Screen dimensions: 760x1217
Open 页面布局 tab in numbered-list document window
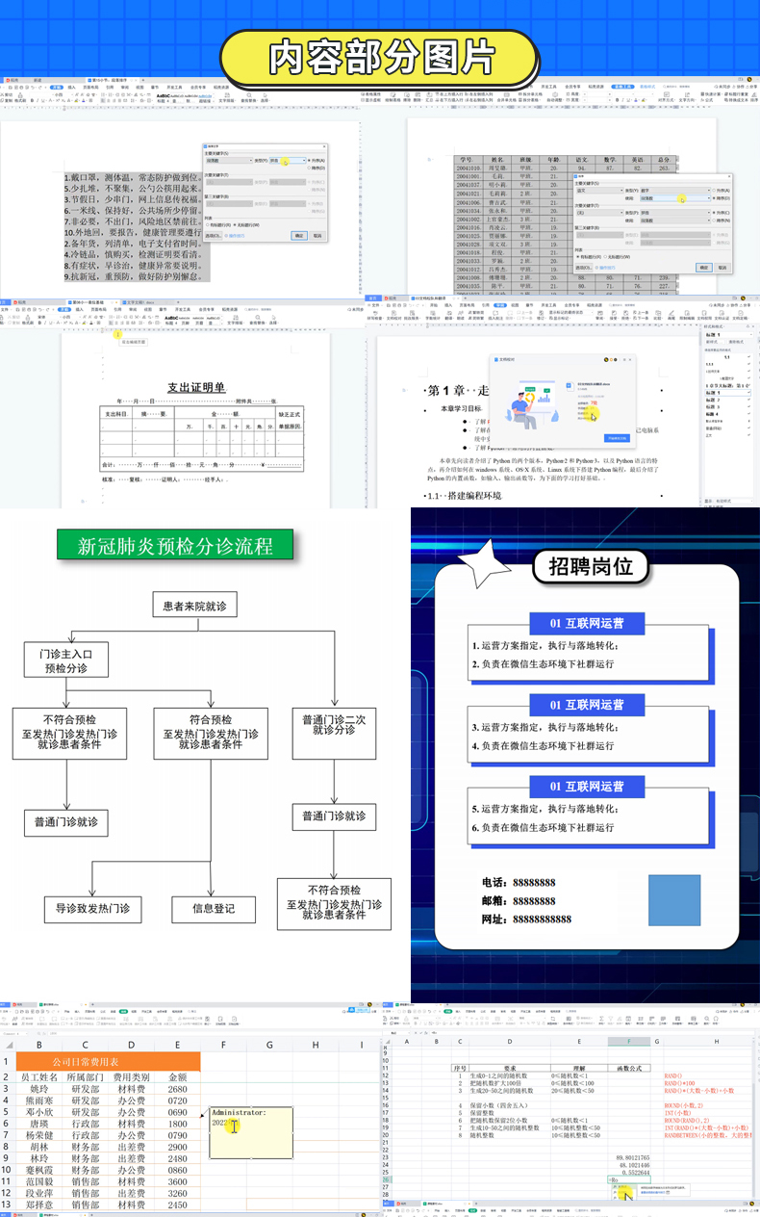[90, 88]
